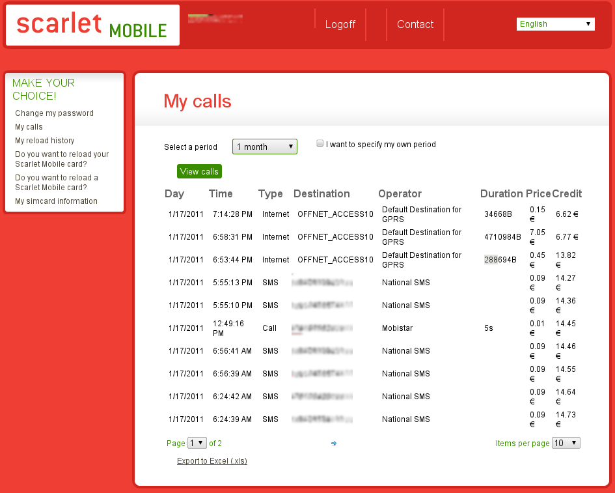Open My simcard information link
The image size is (615, 493).
pos(56,201)
